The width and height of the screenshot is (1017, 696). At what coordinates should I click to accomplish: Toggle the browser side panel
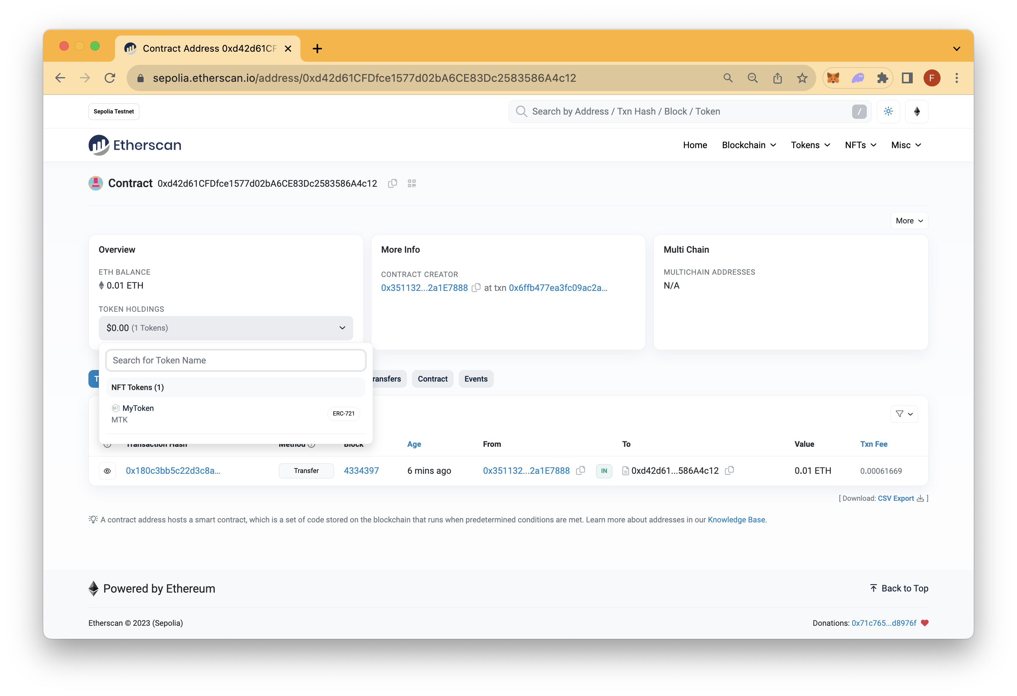click(x=907, y=78)
